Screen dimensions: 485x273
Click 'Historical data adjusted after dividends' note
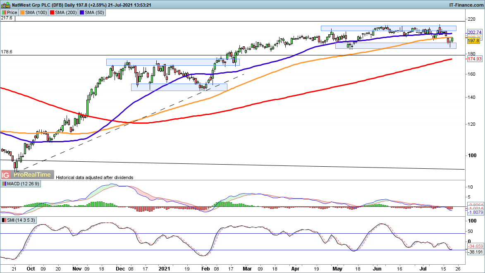pos(95,178)
